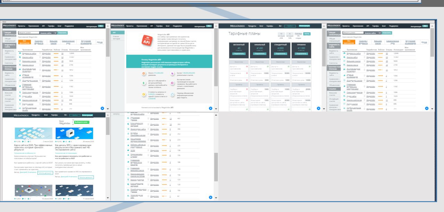
Task: Select the 3 месяца 5% billing period
Action: point(298,35)
